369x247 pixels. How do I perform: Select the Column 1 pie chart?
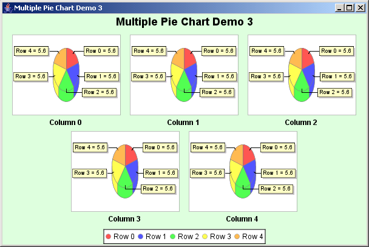coord(183,74)
